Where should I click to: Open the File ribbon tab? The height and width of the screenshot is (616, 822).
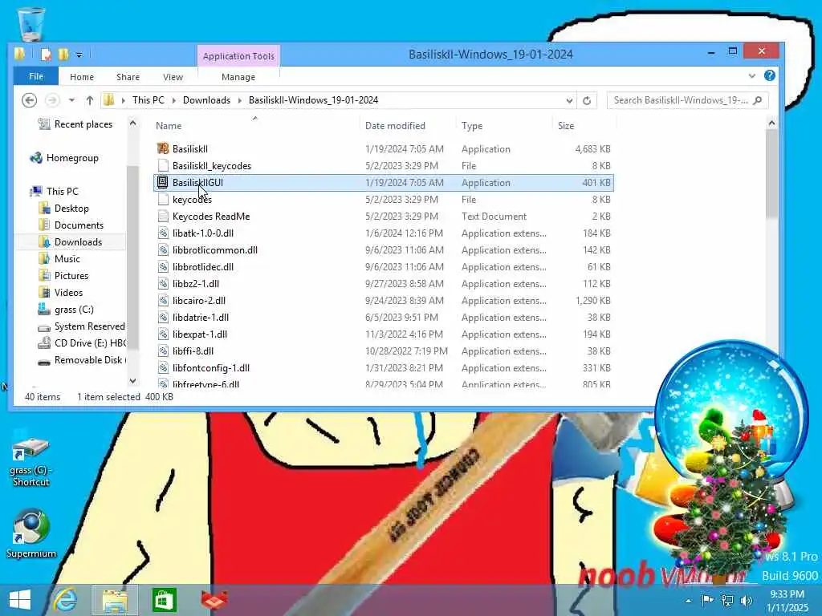coord(36,76)
